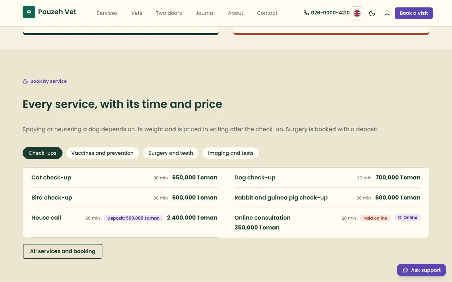Select the Check-ups tab
The image size is (452, 282).
(42, 153)
